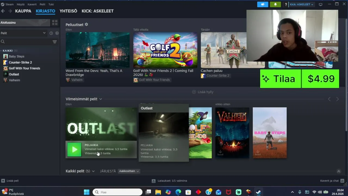Toggle the collections grid view icon
The height and width of the screenshot is (196, 348).
[55, 23]
